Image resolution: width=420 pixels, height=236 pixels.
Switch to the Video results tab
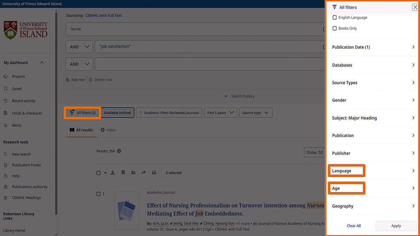[x=108, y=130]
